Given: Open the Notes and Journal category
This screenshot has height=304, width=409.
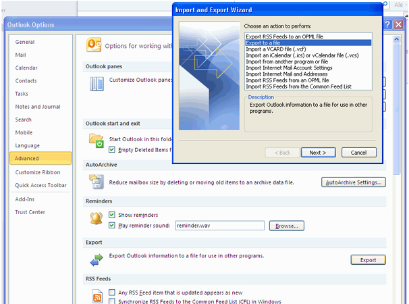Looking at the screenshot, I should point(38,107).
